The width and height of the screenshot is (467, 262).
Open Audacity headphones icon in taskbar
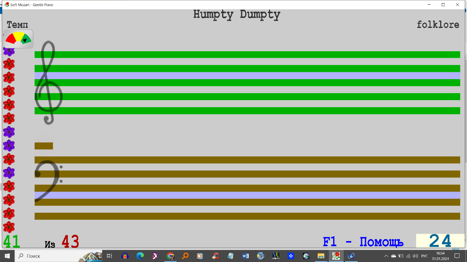125,256
